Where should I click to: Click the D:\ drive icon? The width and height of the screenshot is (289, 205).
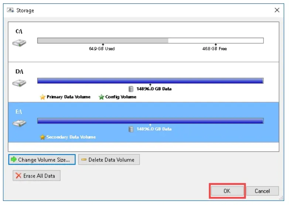tap(19, 83)
